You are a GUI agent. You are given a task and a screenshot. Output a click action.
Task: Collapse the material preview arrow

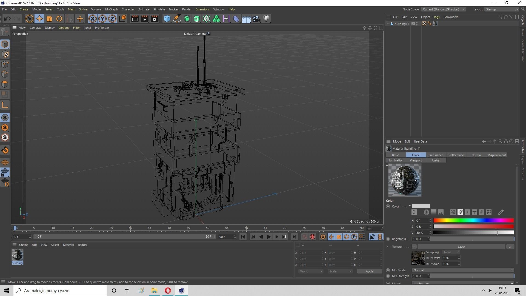pos(387,165)
